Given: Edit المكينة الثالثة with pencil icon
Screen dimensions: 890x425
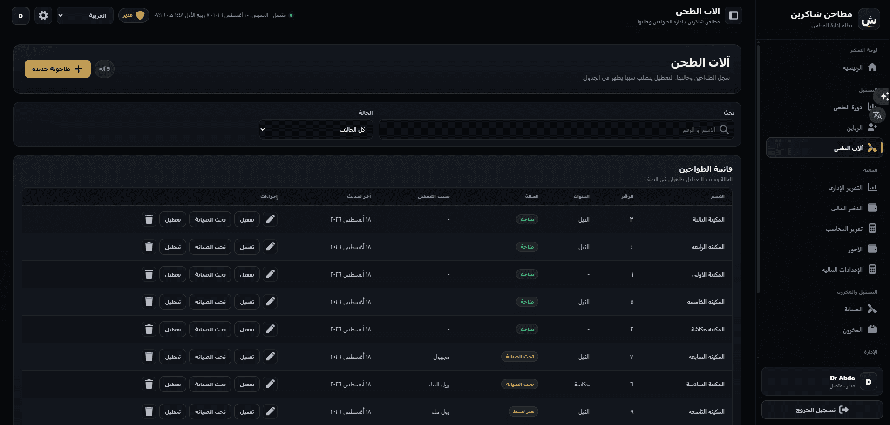Looking at the screenshot, I should point(271,219).
